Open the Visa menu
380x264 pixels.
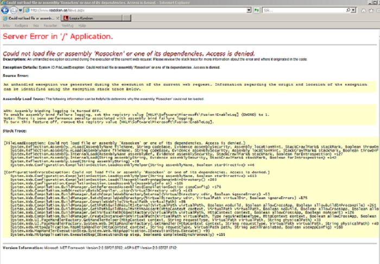click(36, 25)
